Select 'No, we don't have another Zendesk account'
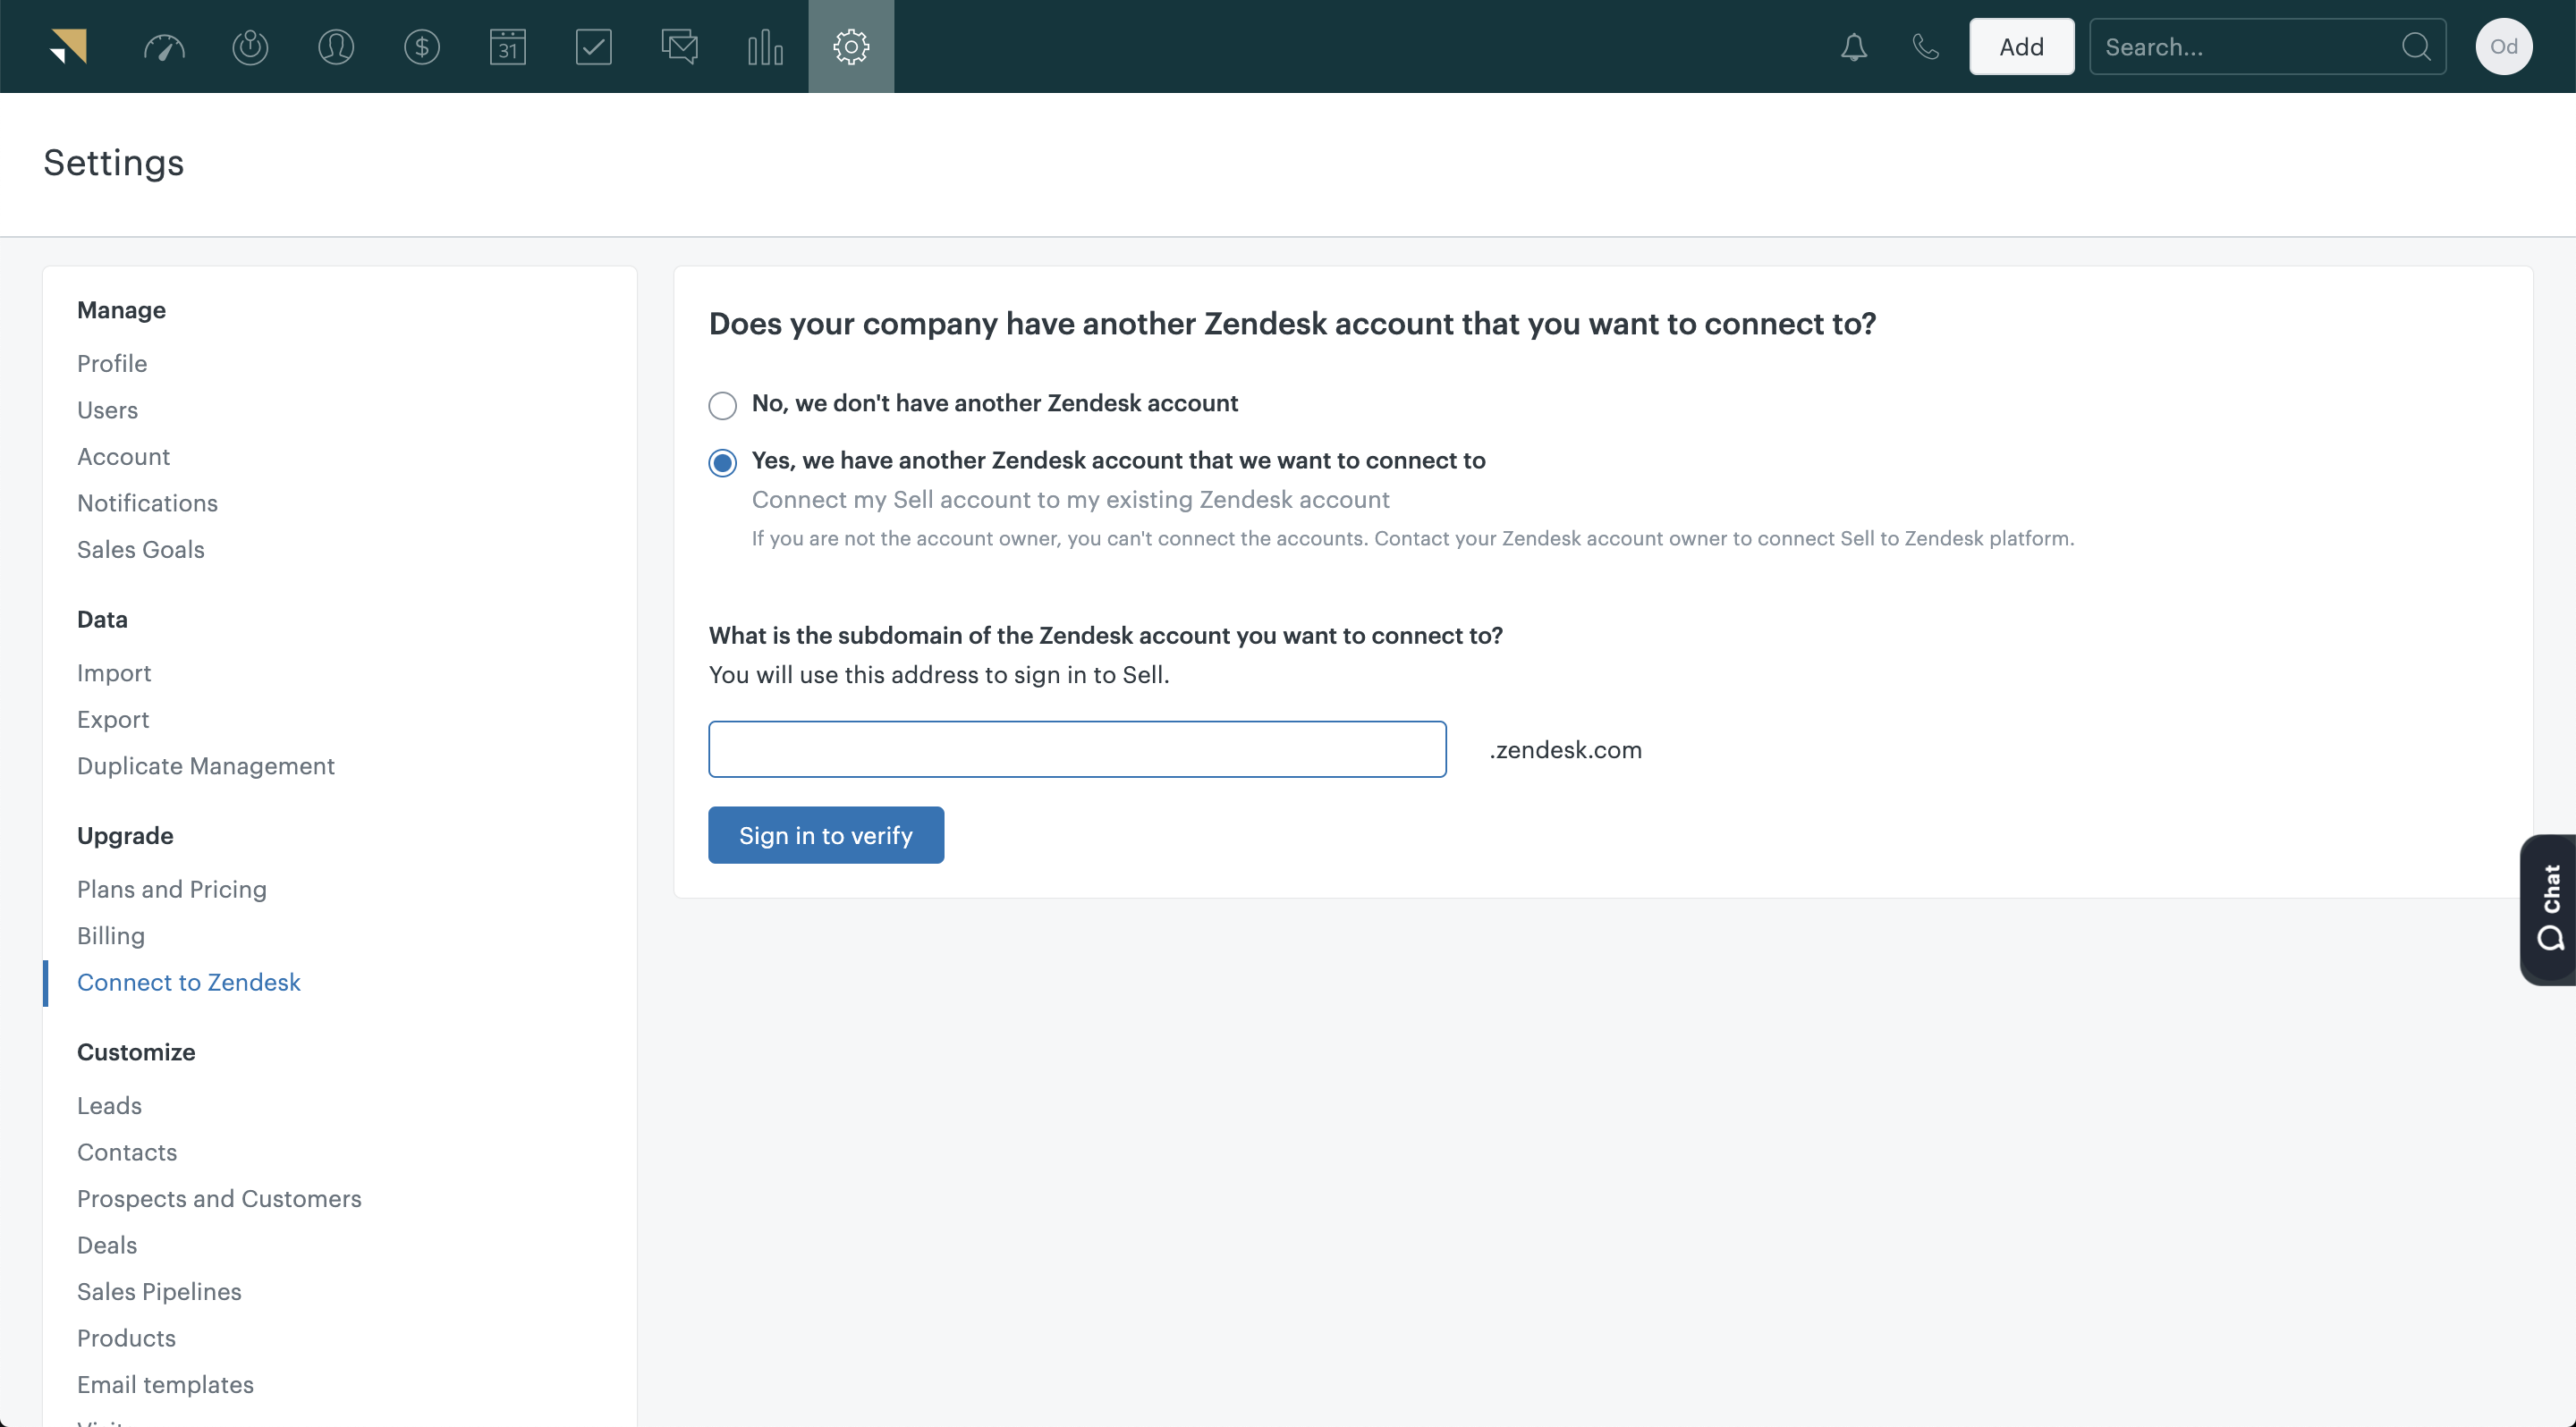 click(720, 404)
